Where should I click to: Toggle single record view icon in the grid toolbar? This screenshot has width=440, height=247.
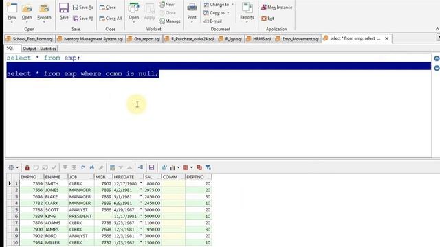pyautogui.click(x=112, y=167)
